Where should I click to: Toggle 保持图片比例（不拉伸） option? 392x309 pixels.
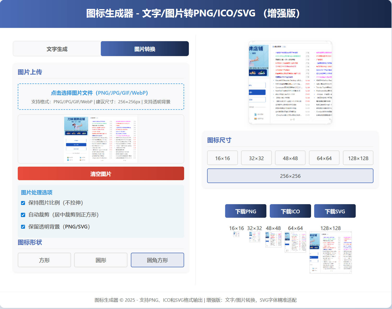[x=23, y=203]
